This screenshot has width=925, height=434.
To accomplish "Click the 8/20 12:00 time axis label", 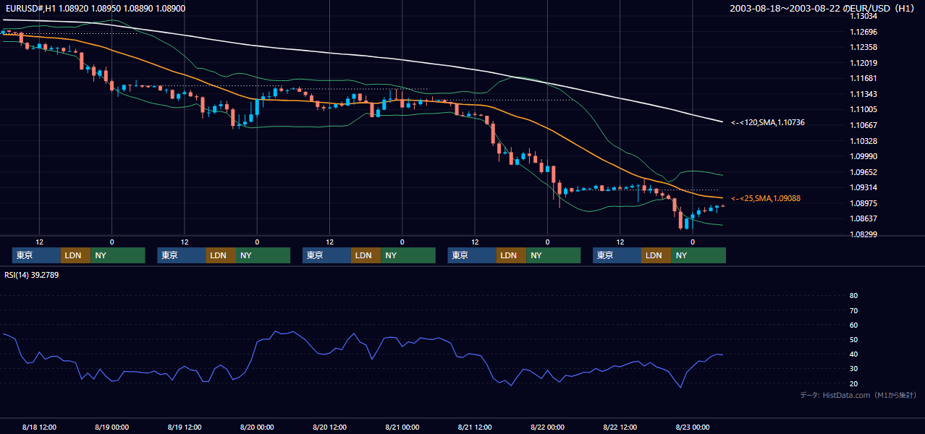I will 329,427.
